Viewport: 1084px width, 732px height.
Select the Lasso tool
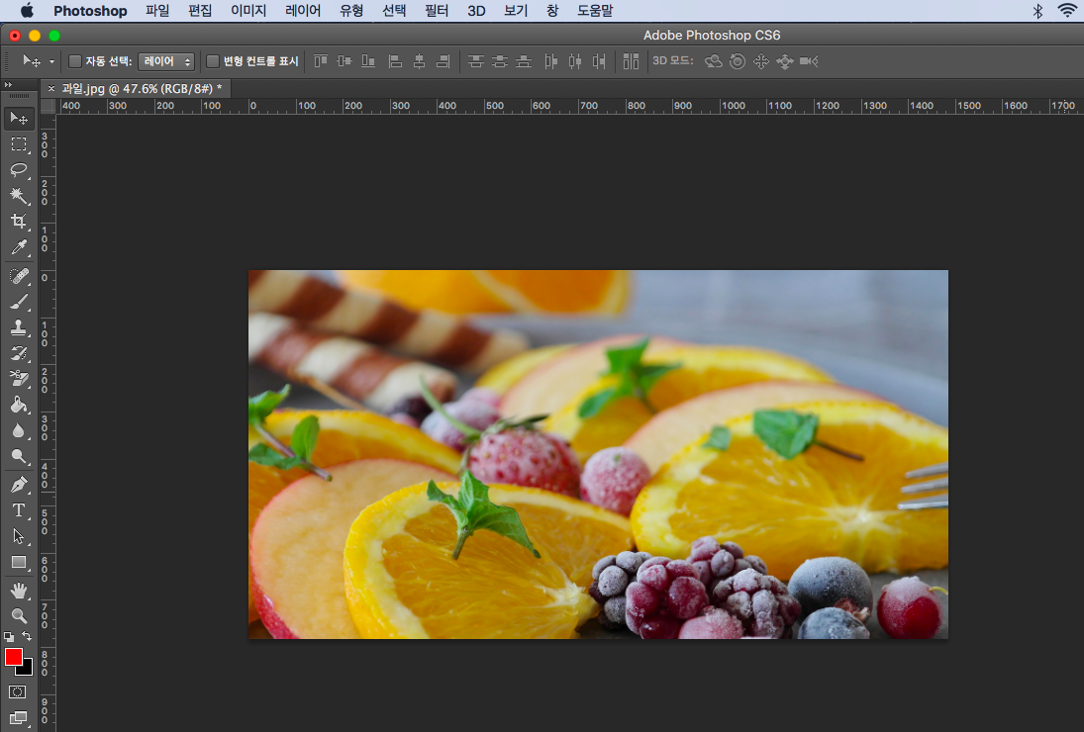tap(19, 170)
